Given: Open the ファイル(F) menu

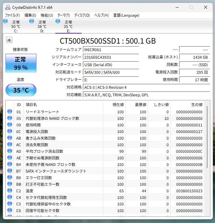Looking at the screenshot, I should pos(12,15).
